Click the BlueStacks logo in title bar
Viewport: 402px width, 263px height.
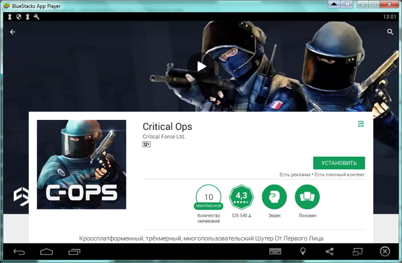tap(6, 6)
